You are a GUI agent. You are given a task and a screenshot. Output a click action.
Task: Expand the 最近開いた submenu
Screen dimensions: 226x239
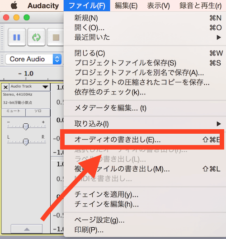pyautogui.click(x=145, y=37)
